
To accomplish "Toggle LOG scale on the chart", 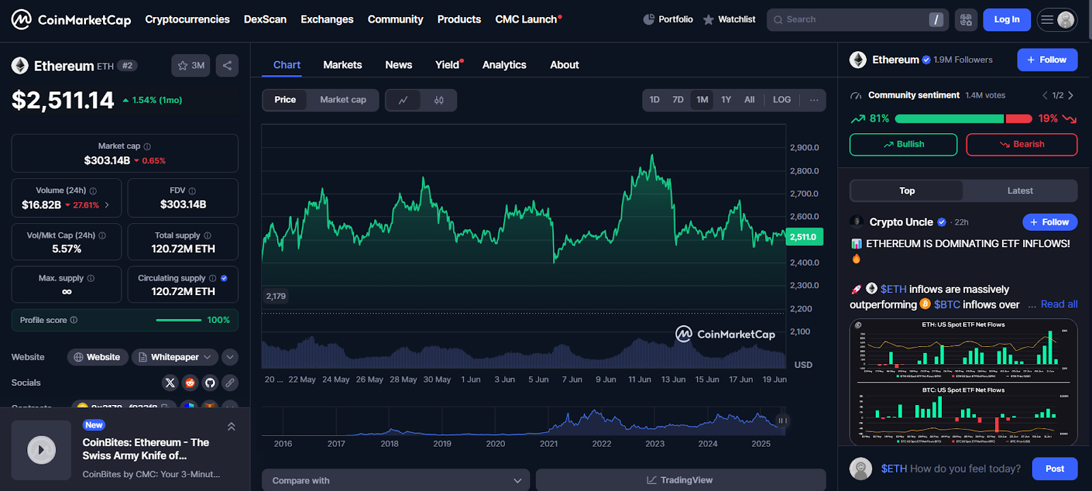I will tap(781, 100).
